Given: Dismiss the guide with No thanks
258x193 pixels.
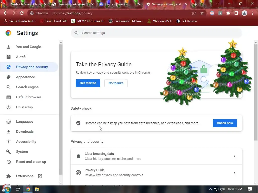Looking at the screenshot, I should tap(116, 83).
